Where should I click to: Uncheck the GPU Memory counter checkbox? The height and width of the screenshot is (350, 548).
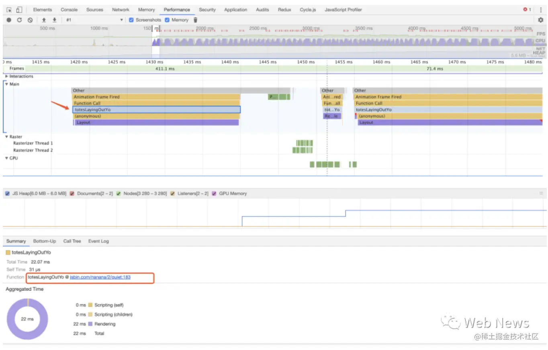click(x=214, y=194)
